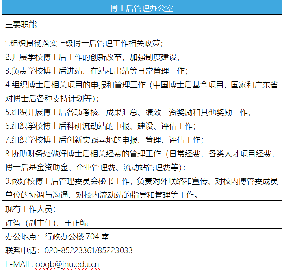This screenshot has width=284, height=274.
Task: Click duty item 8 about 协助财务处
Action: 142,154
